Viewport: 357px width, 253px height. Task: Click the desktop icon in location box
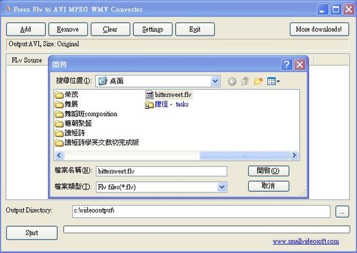click(x=103, y=81)
